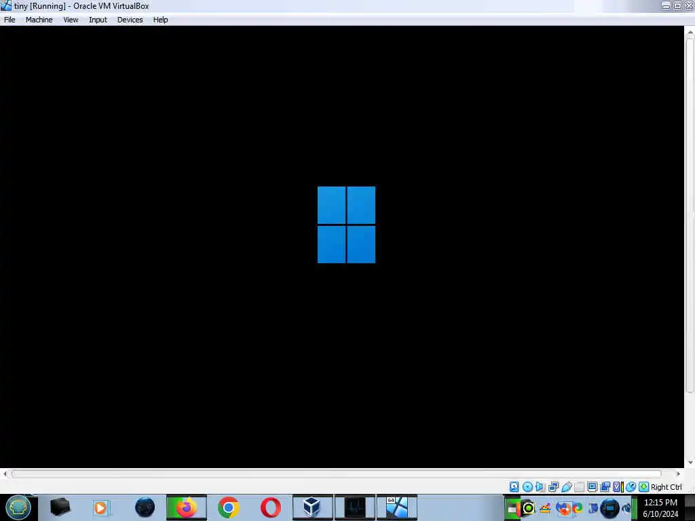The height and width of the screenshot is (521, 695).
Task: Click the CPU virtualization V status icon
Action: [x=618, y=487]
